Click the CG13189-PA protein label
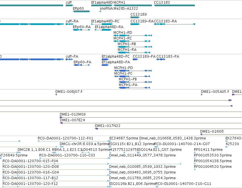The height and width of the screenshot is (188, 242). pyautogui.click(x=144, y=57)
